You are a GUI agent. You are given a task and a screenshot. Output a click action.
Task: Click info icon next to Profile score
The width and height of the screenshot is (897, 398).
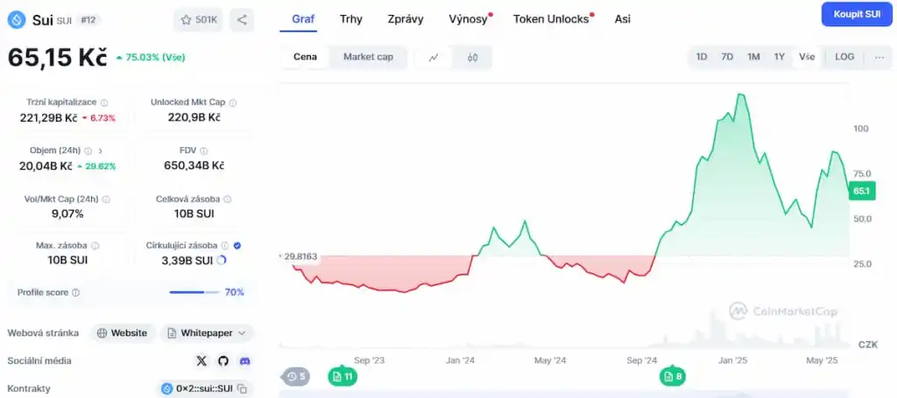75,293
